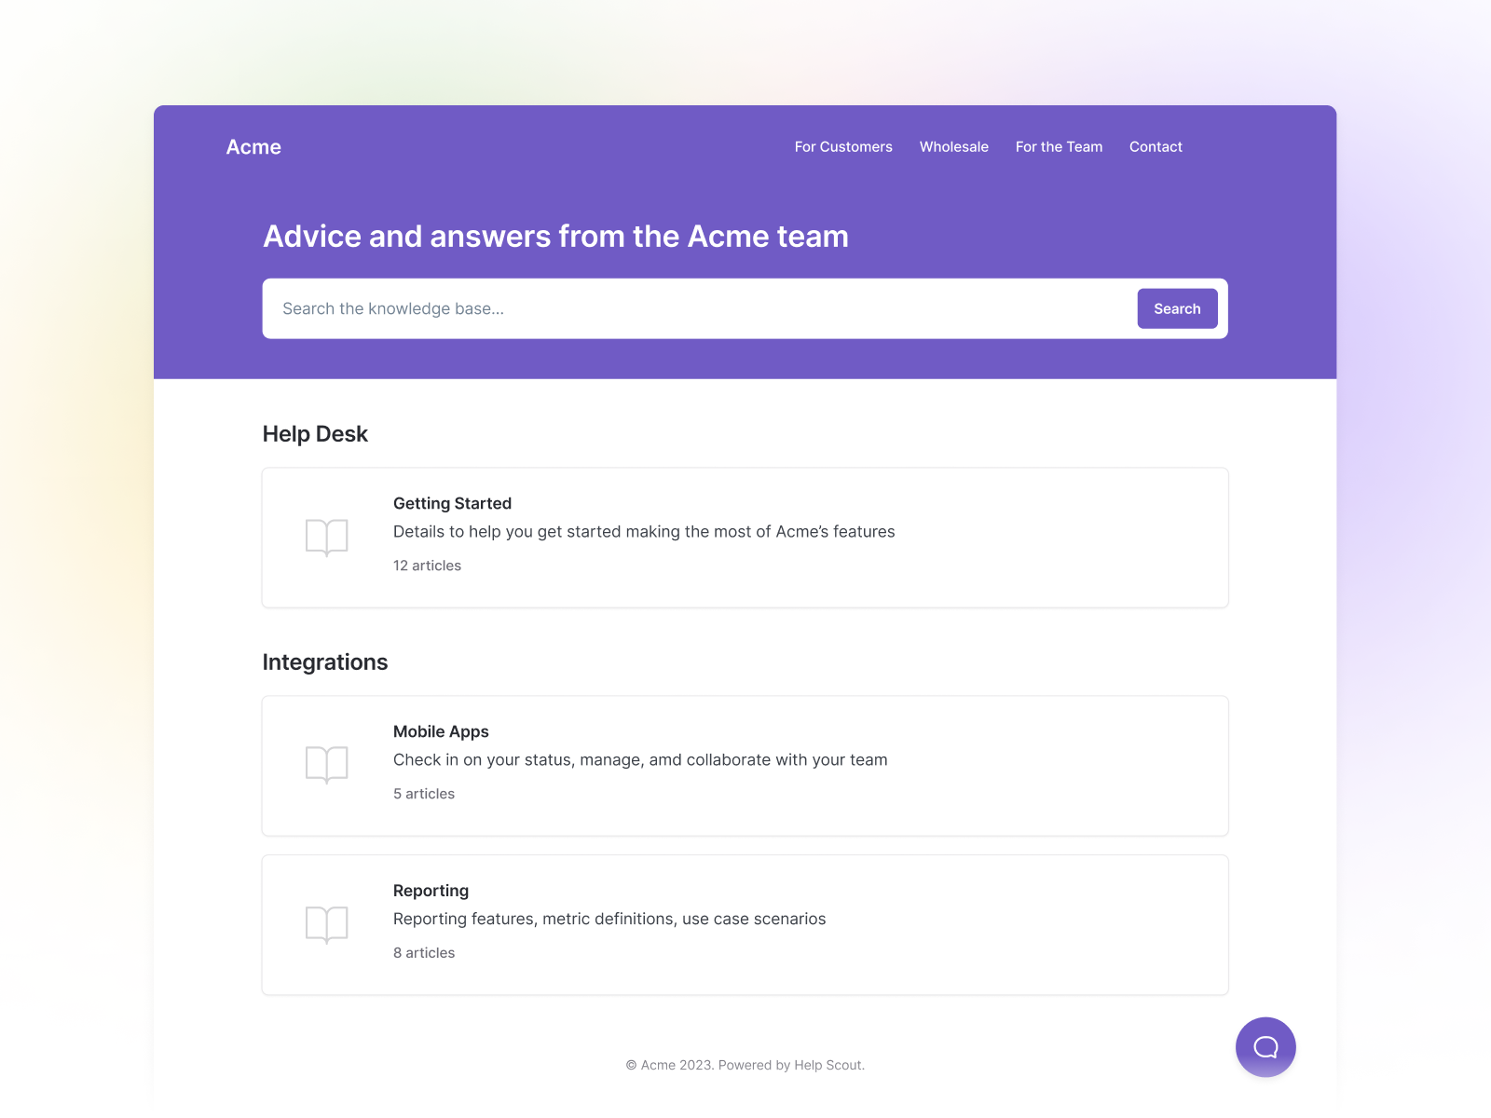Click the Mobile Apps book icon
The height and width of the screenshot is (1118, 1491).
click(326, 765)
